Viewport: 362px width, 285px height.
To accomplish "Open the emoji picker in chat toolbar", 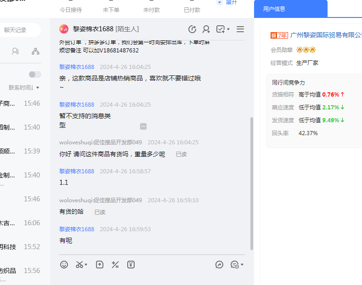I will click(64, 264).
